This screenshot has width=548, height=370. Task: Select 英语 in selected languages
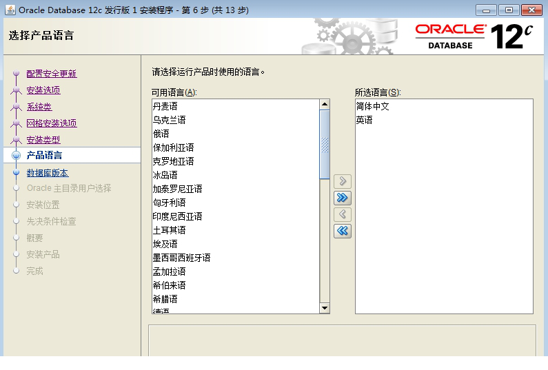pyautogui.click(x=444, y=120)
